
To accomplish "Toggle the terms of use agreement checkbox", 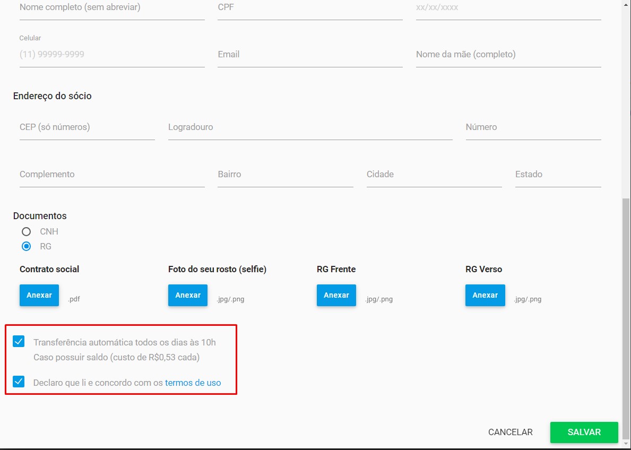I will [19, 382].
